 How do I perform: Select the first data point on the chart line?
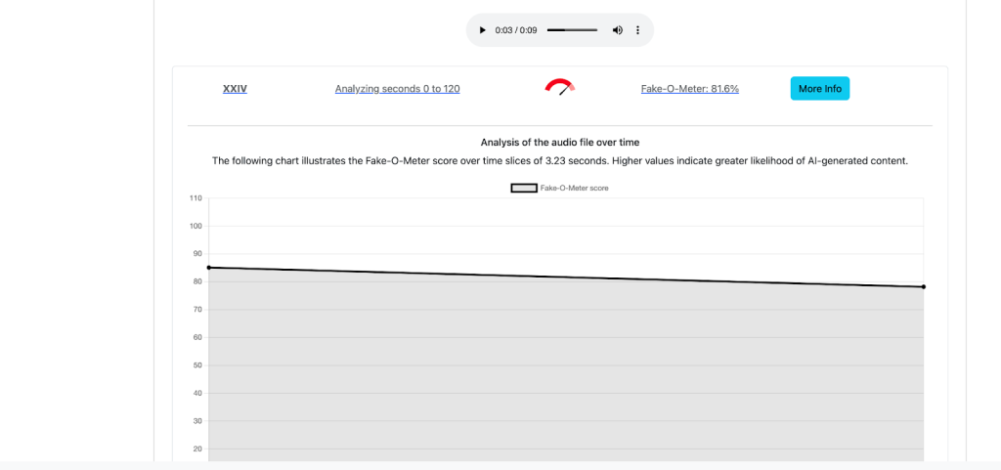pyautogui.click(x=209, y=268)
